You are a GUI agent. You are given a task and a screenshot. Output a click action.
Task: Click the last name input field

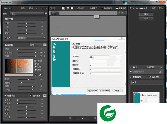(105, 61)
